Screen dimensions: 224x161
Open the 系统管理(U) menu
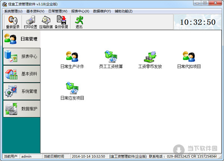(x=13, y=11)
